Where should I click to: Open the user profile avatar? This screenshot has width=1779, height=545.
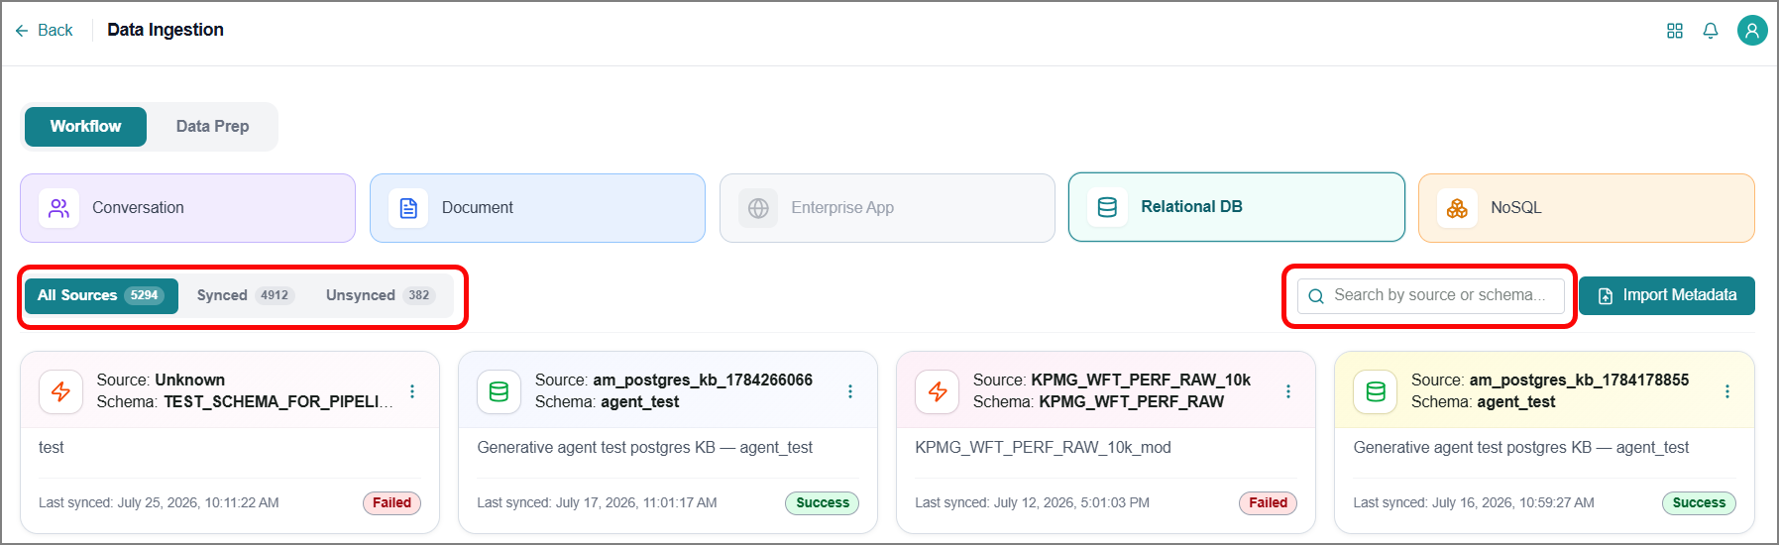(1752, 31)
